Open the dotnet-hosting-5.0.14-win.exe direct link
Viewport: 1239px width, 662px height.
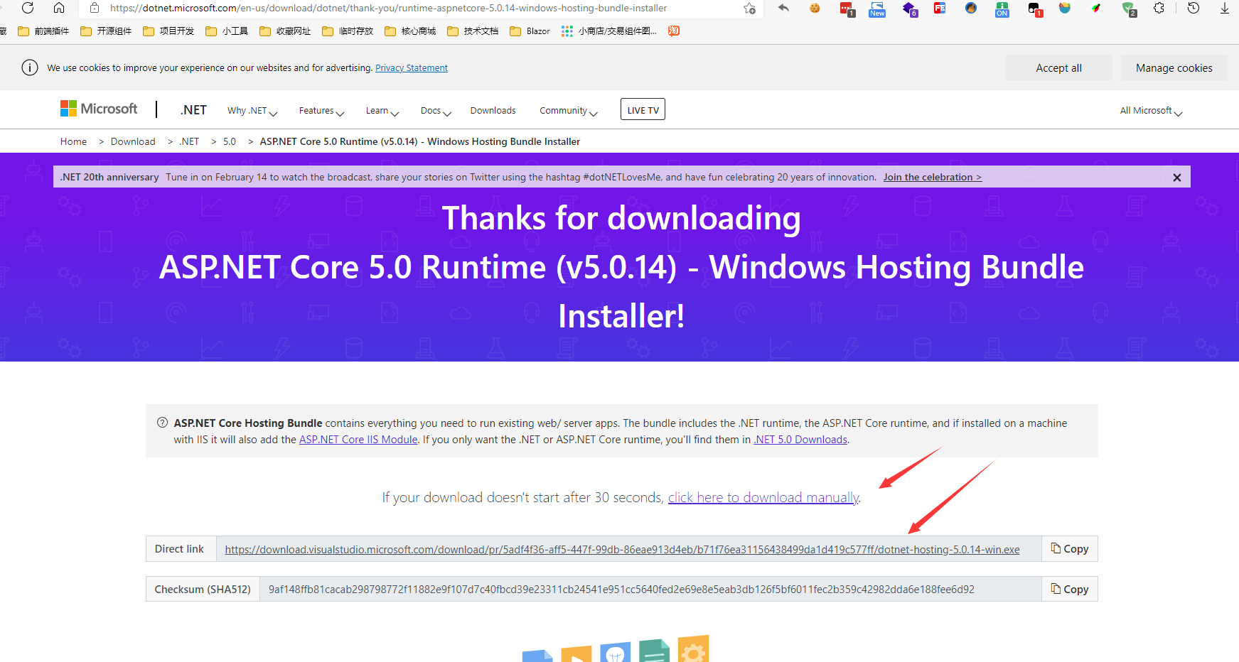(x=622, y=550)
